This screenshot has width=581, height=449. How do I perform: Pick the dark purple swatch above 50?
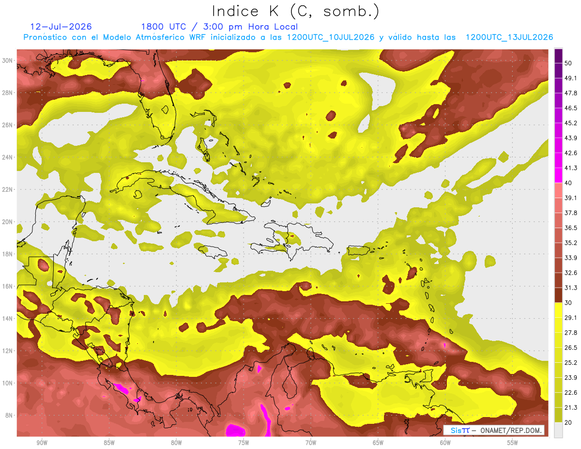558,56
